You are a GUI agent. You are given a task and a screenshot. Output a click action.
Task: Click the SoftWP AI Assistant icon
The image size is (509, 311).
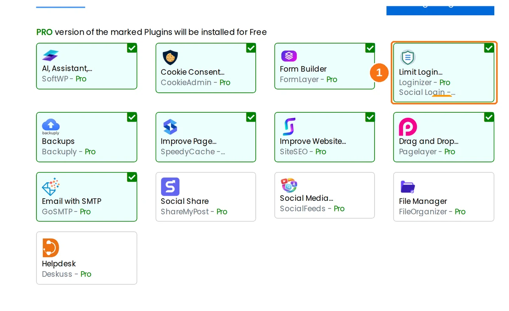coord(50,56)
